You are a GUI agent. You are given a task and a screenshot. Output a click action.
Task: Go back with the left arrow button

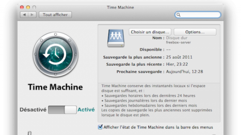[24, 15]
